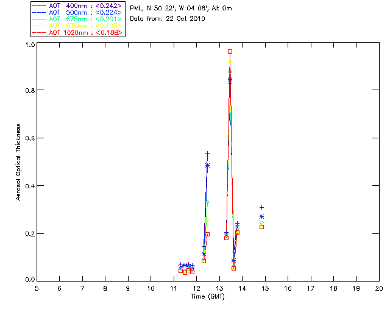390x312 pixels.
Task: Click the x-axis tick label 13
Action: pyautogui.click(x=219, y=288)
